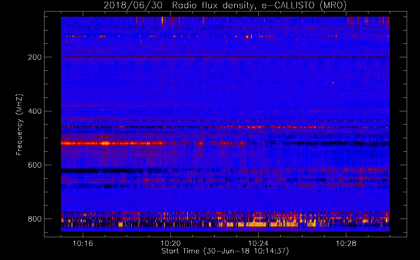Click the '400' frequency tick label
Image resolution: width=420 pixels, height=260 pixels.
coord(35,111)
